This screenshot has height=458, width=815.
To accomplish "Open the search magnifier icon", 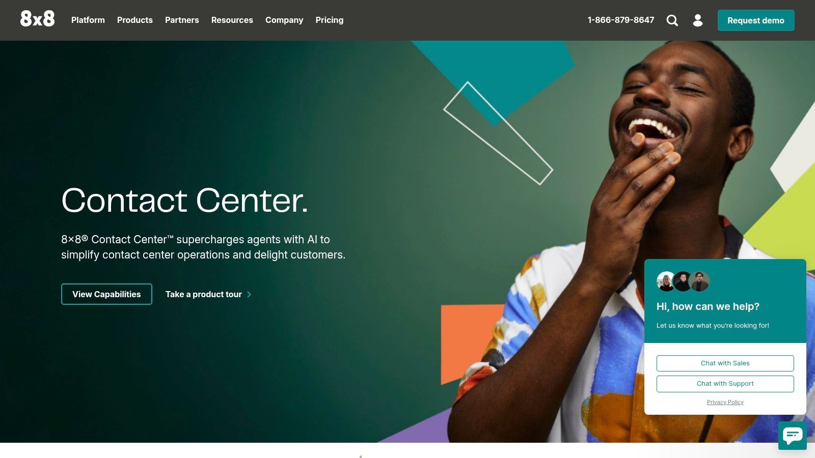I will (x=672, y=20).
